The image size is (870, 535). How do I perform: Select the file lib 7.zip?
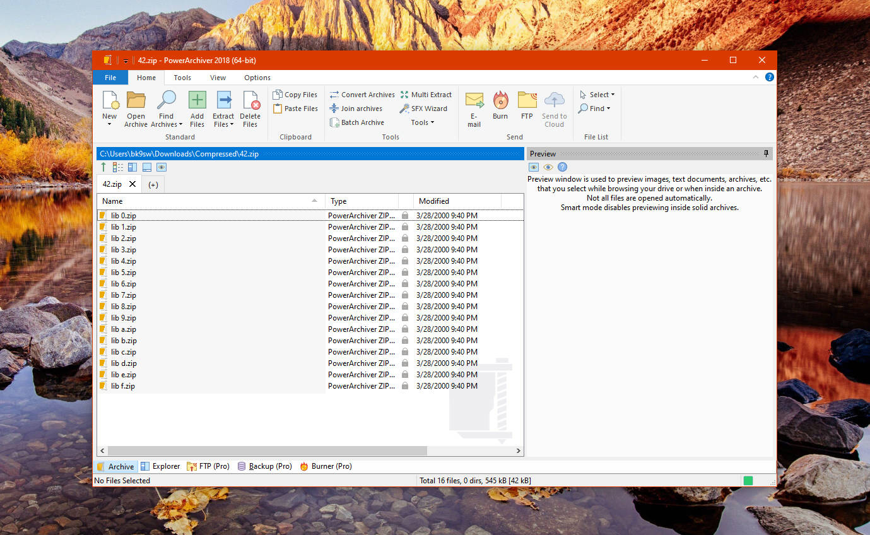124,295
